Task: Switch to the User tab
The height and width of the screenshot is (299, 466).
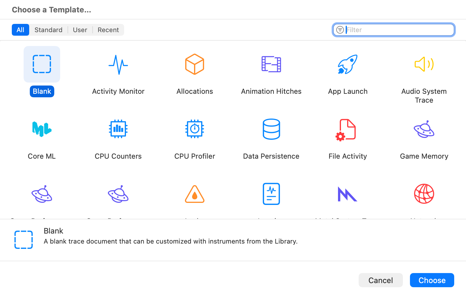Action: (x=80, y=30)
